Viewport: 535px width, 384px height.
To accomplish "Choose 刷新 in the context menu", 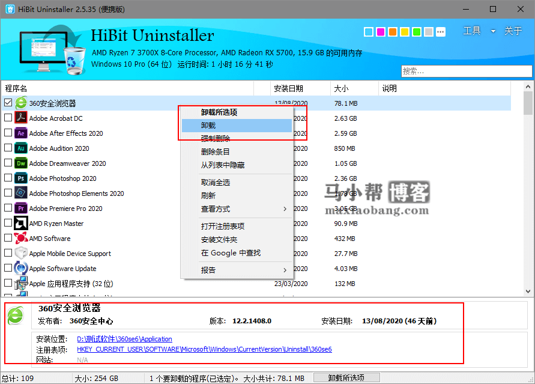I will [x=237, y=195].
